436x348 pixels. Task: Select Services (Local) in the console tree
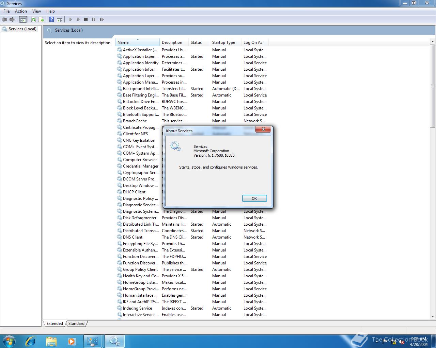click(x=22, y=29)
